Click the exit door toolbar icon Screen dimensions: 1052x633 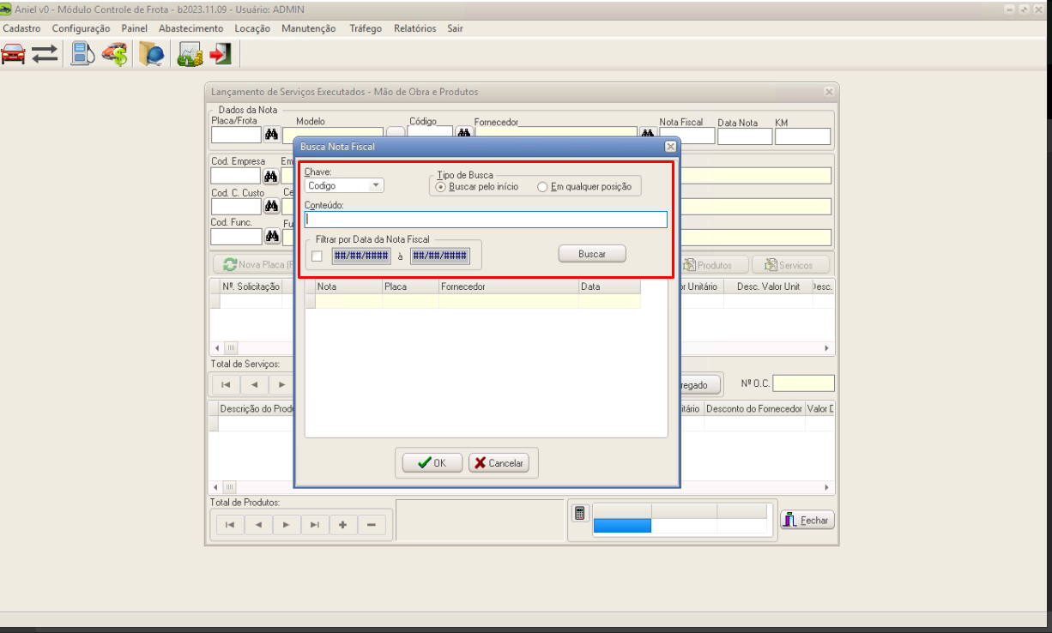[221, 54]
